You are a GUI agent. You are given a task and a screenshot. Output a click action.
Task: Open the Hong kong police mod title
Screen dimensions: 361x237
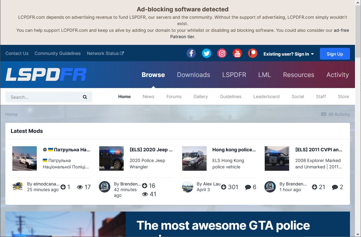234,150
